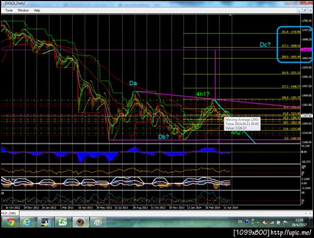The height and width of the screenshot is (238, 314).
Task: Click the round brown app taskbar icon
Action: point(81,222)
